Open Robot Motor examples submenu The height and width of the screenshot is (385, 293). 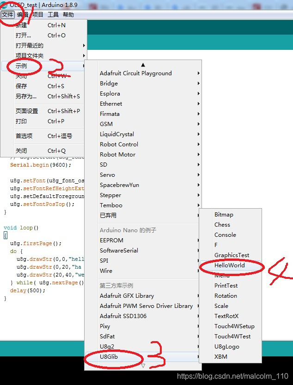pyautogui.click(x=143, y=155)
